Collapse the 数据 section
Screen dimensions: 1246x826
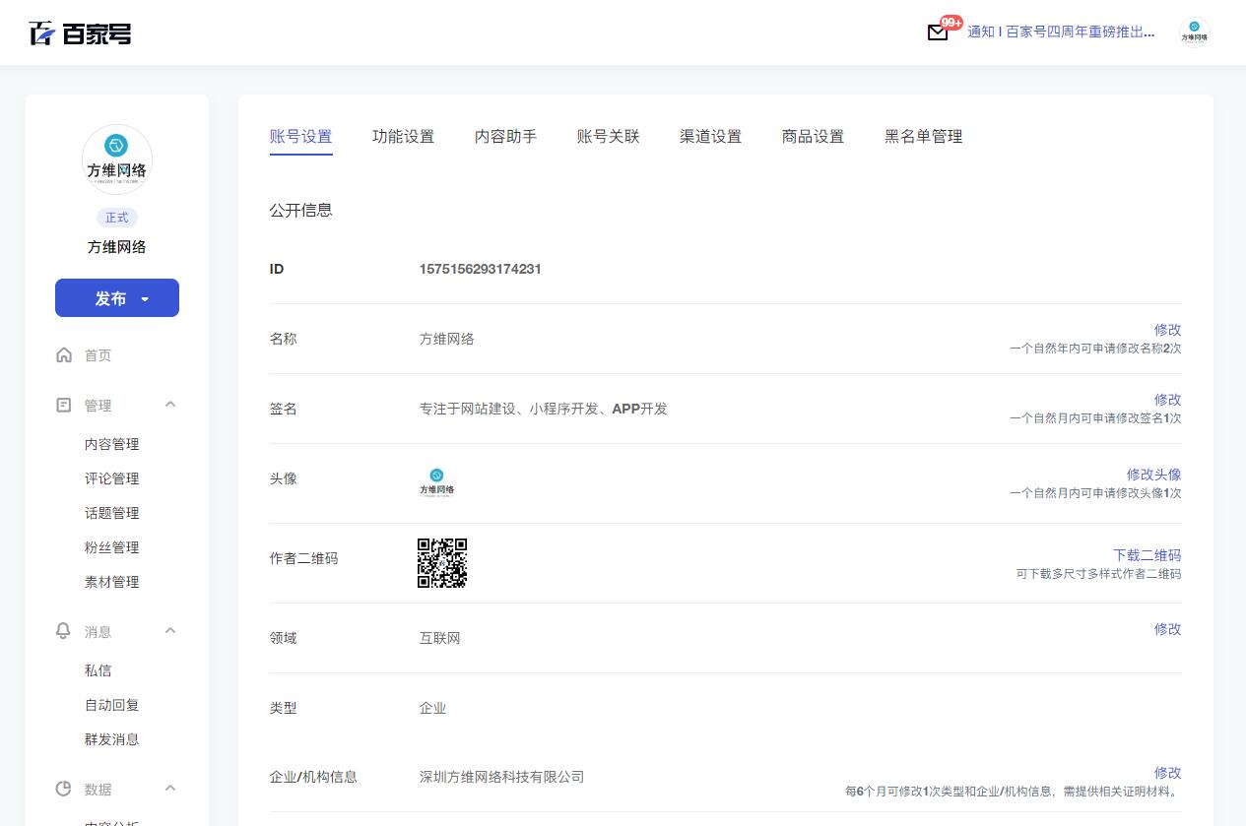tap(170, 788)
